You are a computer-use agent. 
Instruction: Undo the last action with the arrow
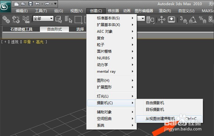[37, 4]
